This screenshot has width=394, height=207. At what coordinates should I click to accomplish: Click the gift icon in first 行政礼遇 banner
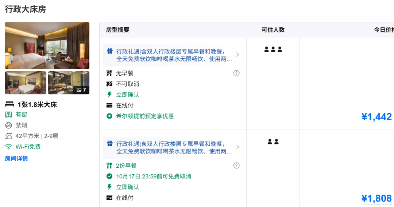109,51
